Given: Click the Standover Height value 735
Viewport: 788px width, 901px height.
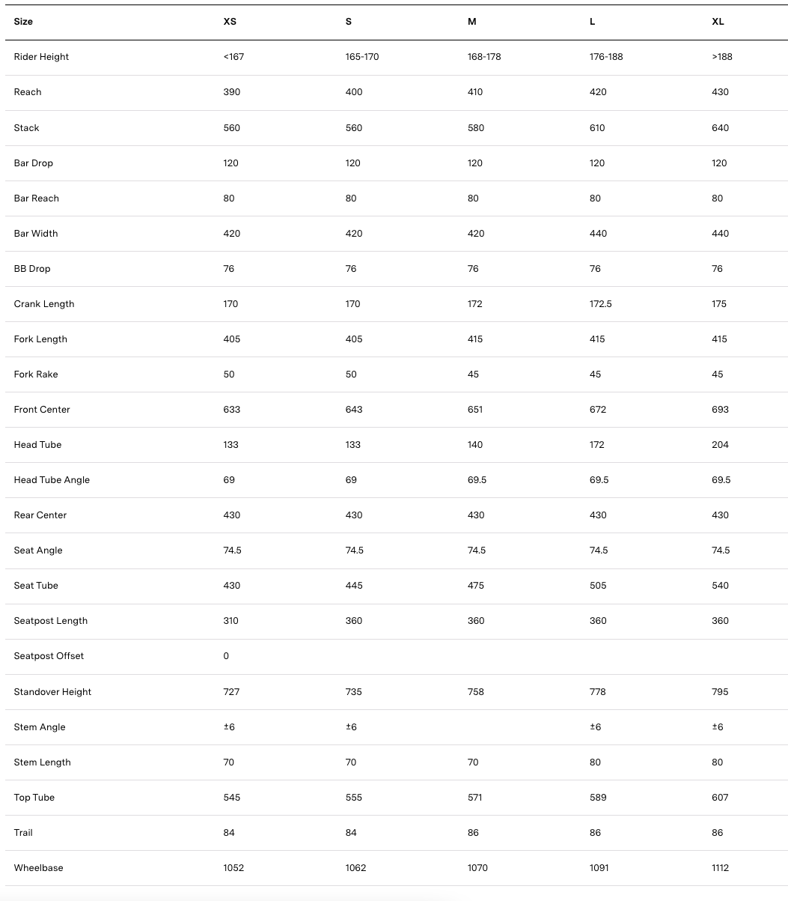Looking at the screenshot, I should 353,692.
